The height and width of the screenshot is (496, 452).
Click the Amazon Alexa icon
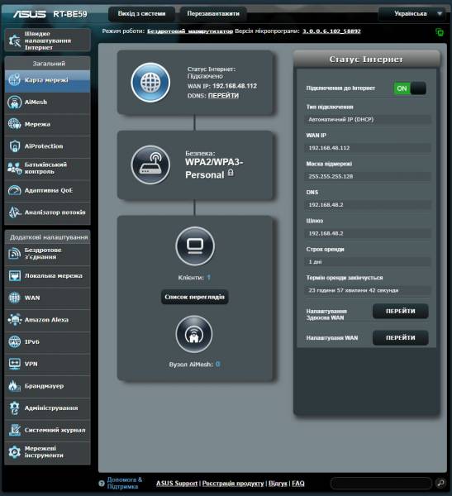15,320
